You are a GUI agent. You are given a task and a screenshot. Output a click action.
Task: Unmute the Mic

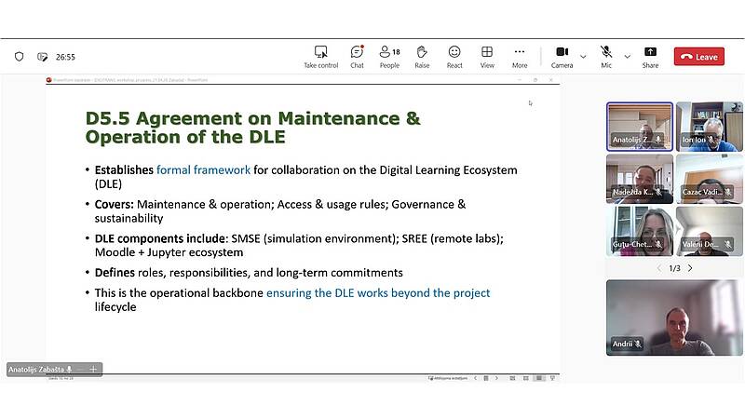click(x=606, y=52)
